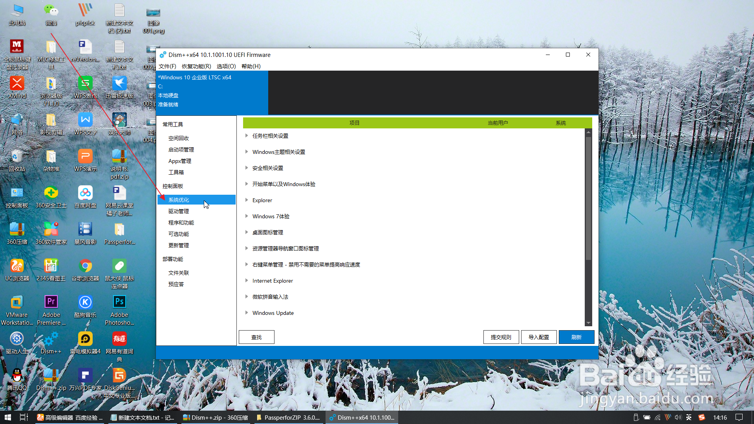The width and height of the screenshot is (754, 424).
Task: Open 百度网盘 cloud drive
Action: tap(85, 196)
